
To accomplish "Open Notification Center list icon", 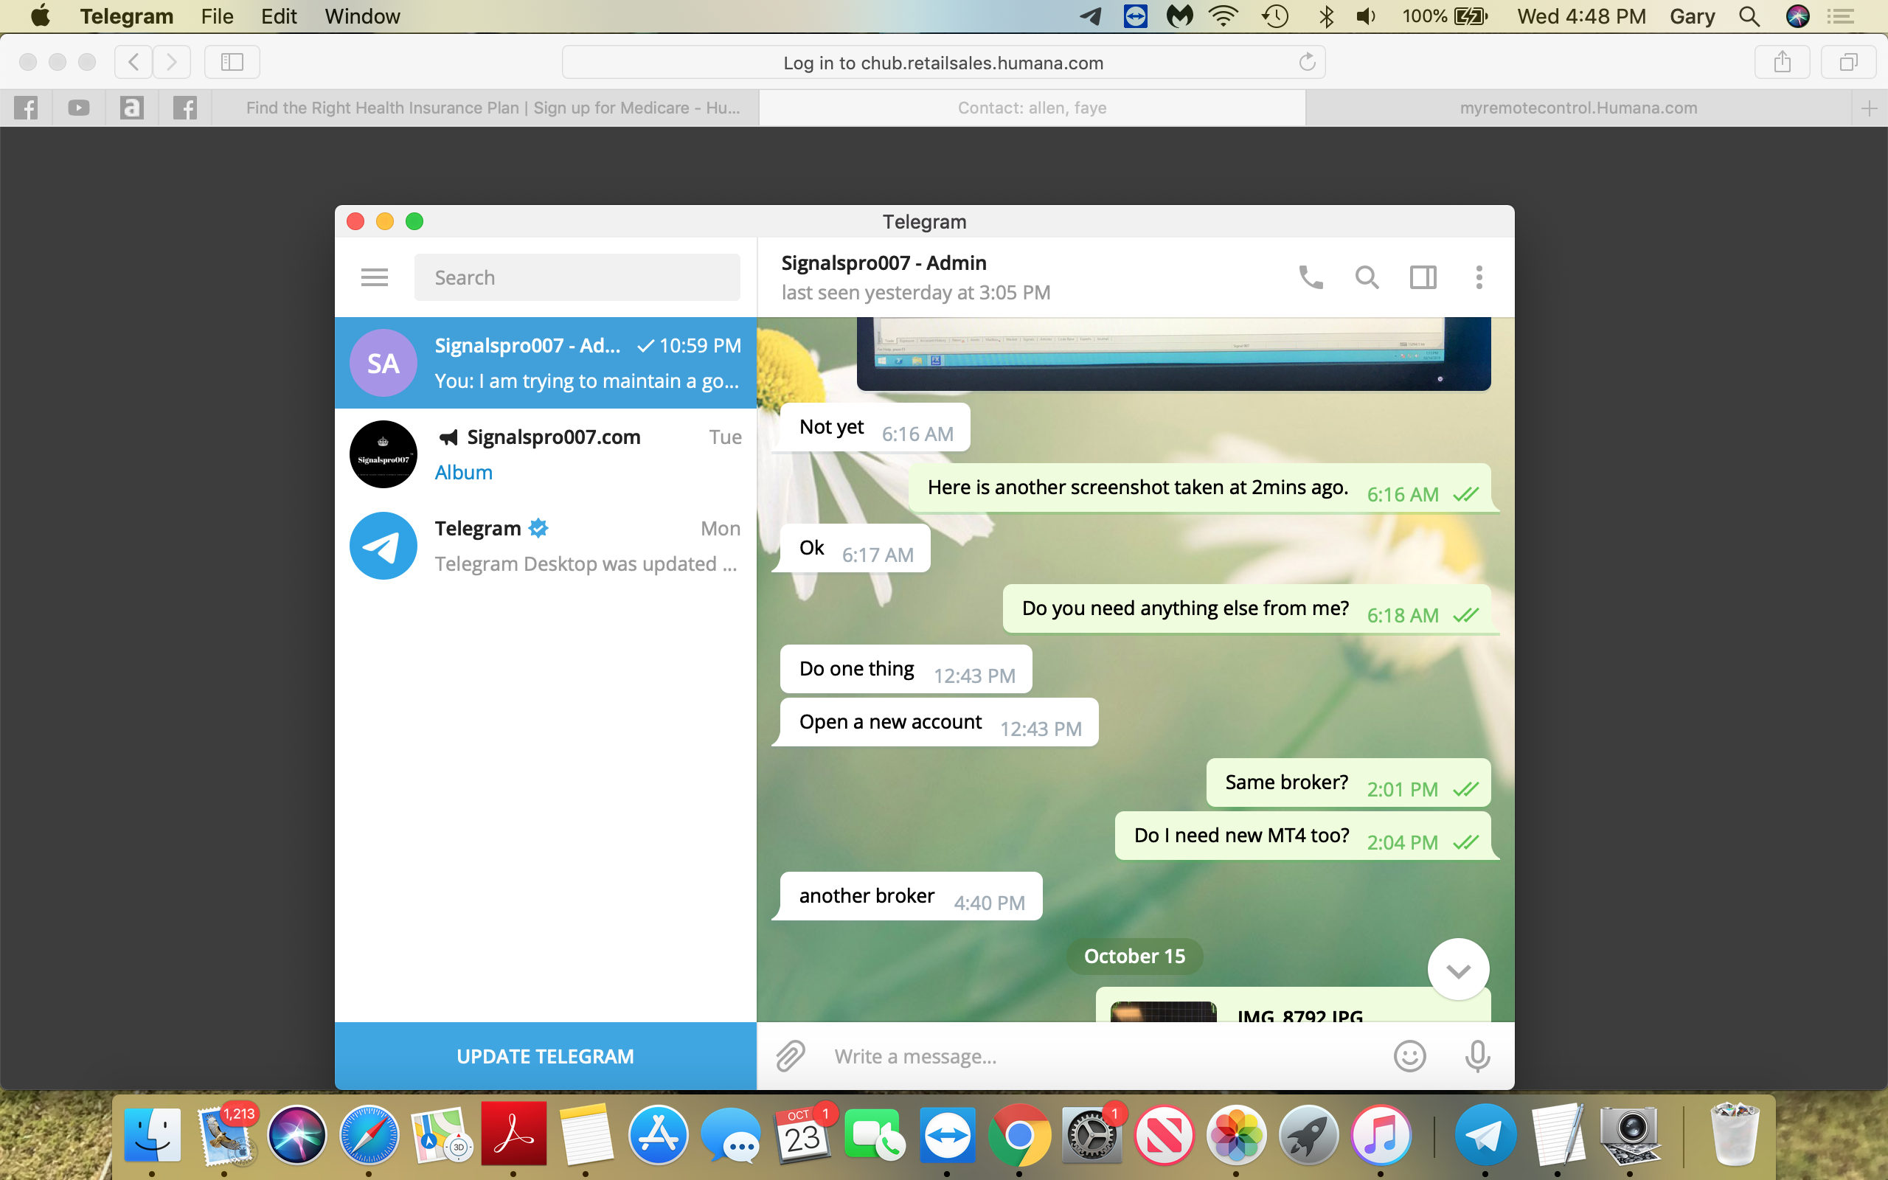I will click(1842, 16).
